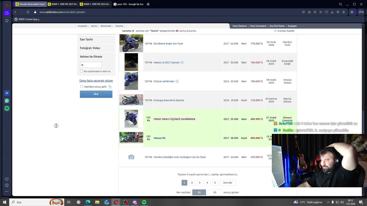Image resolution: width=367 pixels, height=206 pixels.
Task: Open thumbnail of FIRSAT ARACI listing
Action: pyautogui.click(x=131, y=118)
